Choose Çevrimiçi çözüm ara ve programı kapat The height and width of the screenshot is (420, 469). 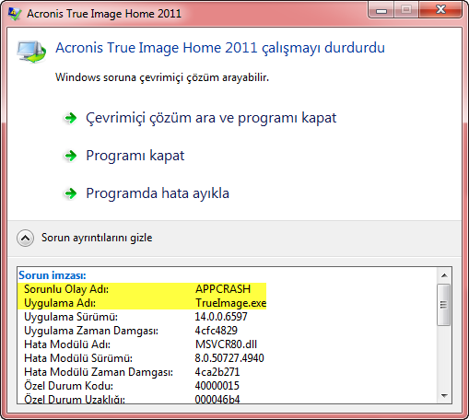(211, 118)
